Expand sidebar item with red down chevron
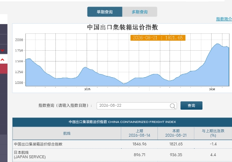This screenshot has height=162, width=232. pos(2,50)
